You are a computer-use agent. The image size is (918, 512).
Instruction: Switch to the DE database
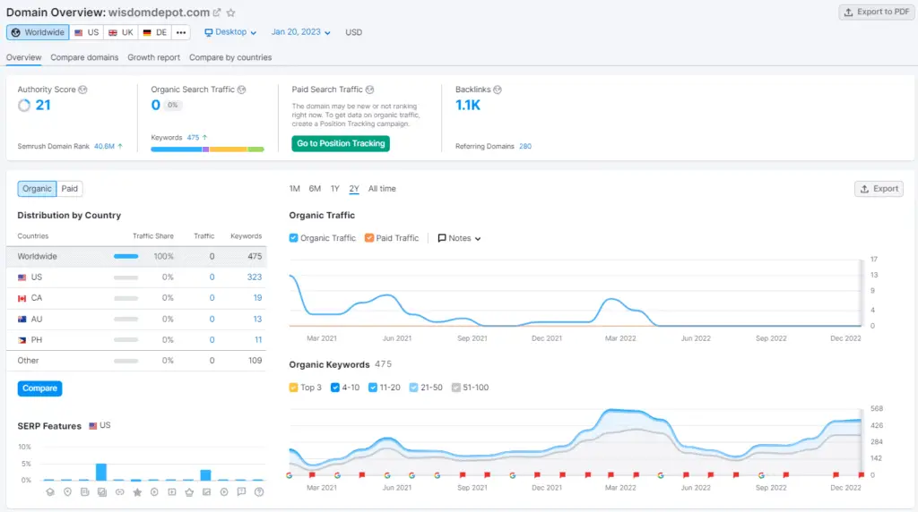155,32
